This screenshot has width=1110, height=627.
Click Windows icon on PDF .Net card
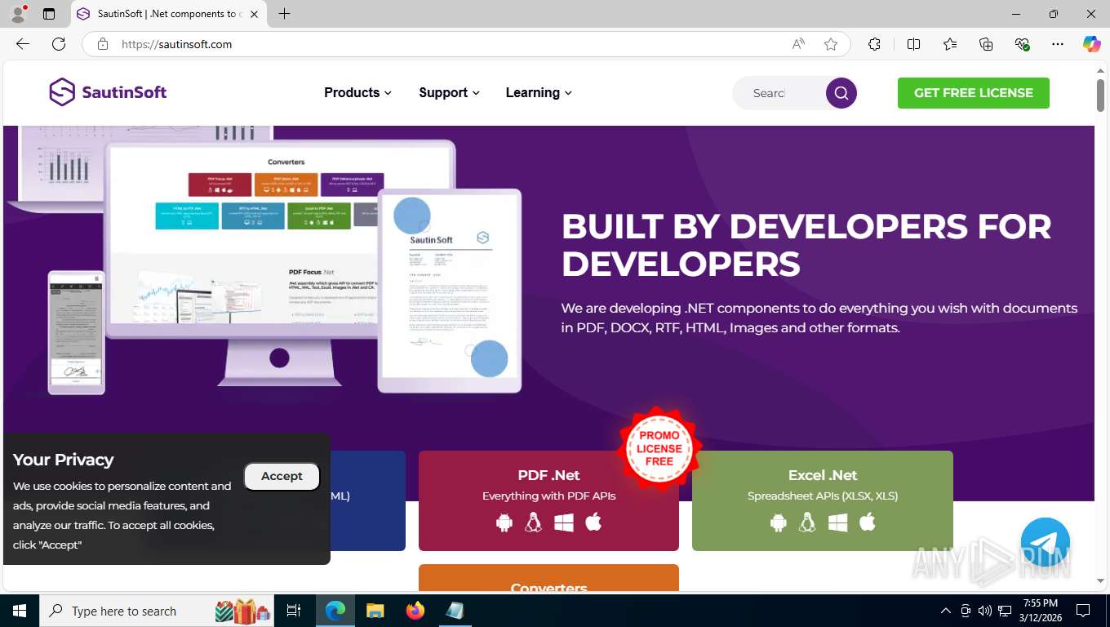coord(564,522)
